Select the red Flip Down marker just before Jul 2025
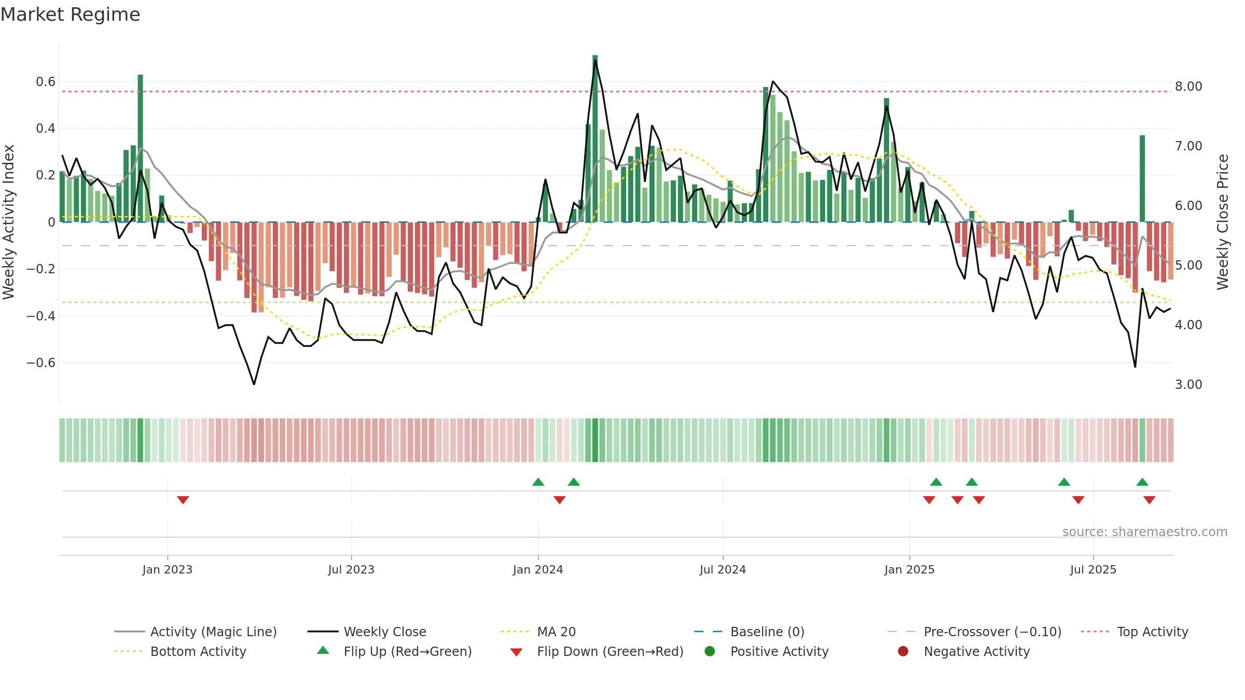Image resolution: width=1245 pixels, height=700 pixels. (1078, 500)
